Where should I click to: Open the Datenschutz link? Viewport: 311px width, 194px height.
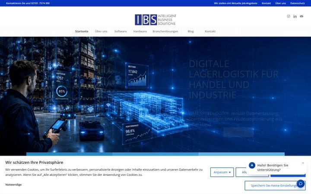[x=298, y=3]
